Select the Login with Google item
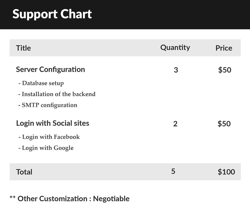The width and height of the screenshot is (250, 220). (46, 148)
